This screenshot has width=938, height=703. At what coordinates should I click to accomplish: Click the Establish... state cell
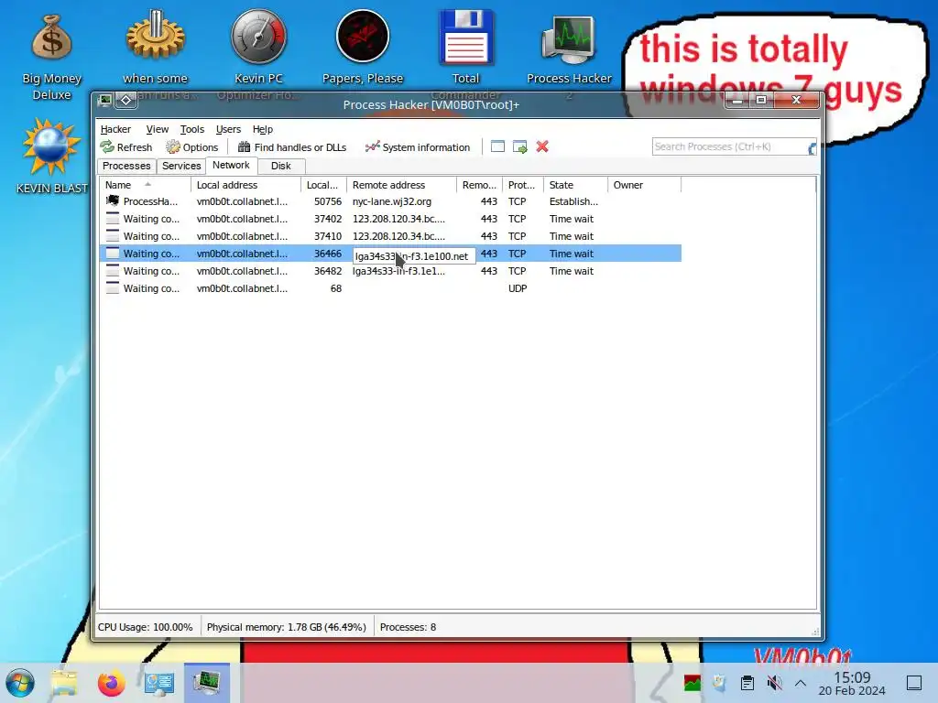[x=573, y=201]
